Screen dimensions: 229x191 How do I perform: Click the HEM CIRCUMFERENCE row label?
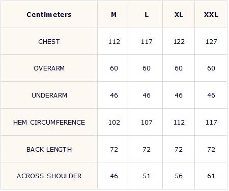pos(49,123)
